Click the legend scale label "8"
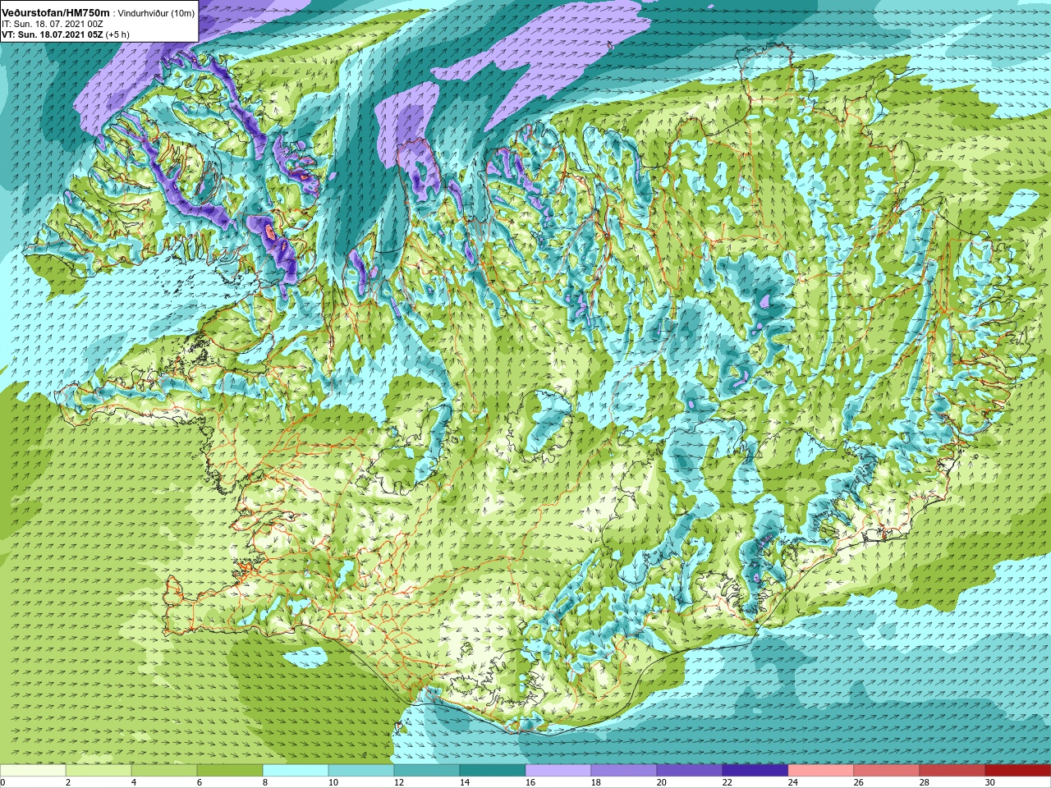The width and height of the screenshot is (1051, 788). (266, 782)
